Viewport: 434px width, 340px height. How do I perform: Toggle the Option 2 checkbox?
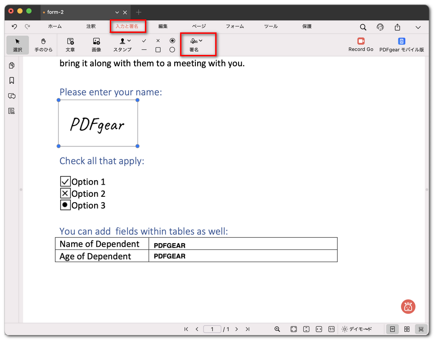[x=65, y=193]
